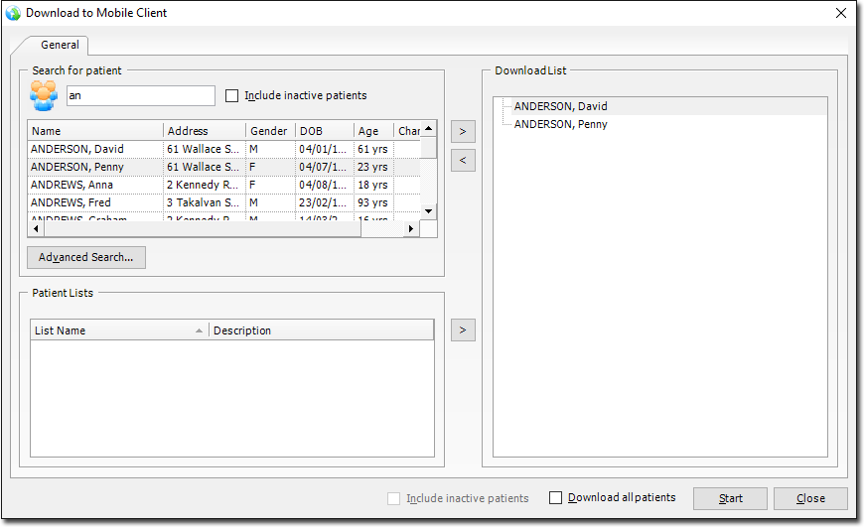The height and width of the screenshot is (527, 864).
Task: Tick Include inactive patients in the search area
Action: (232, 96)
